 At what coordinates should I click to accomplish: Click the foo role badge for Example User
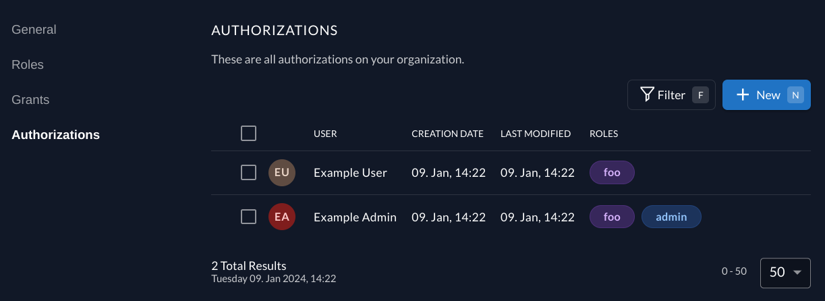(612, 173)
